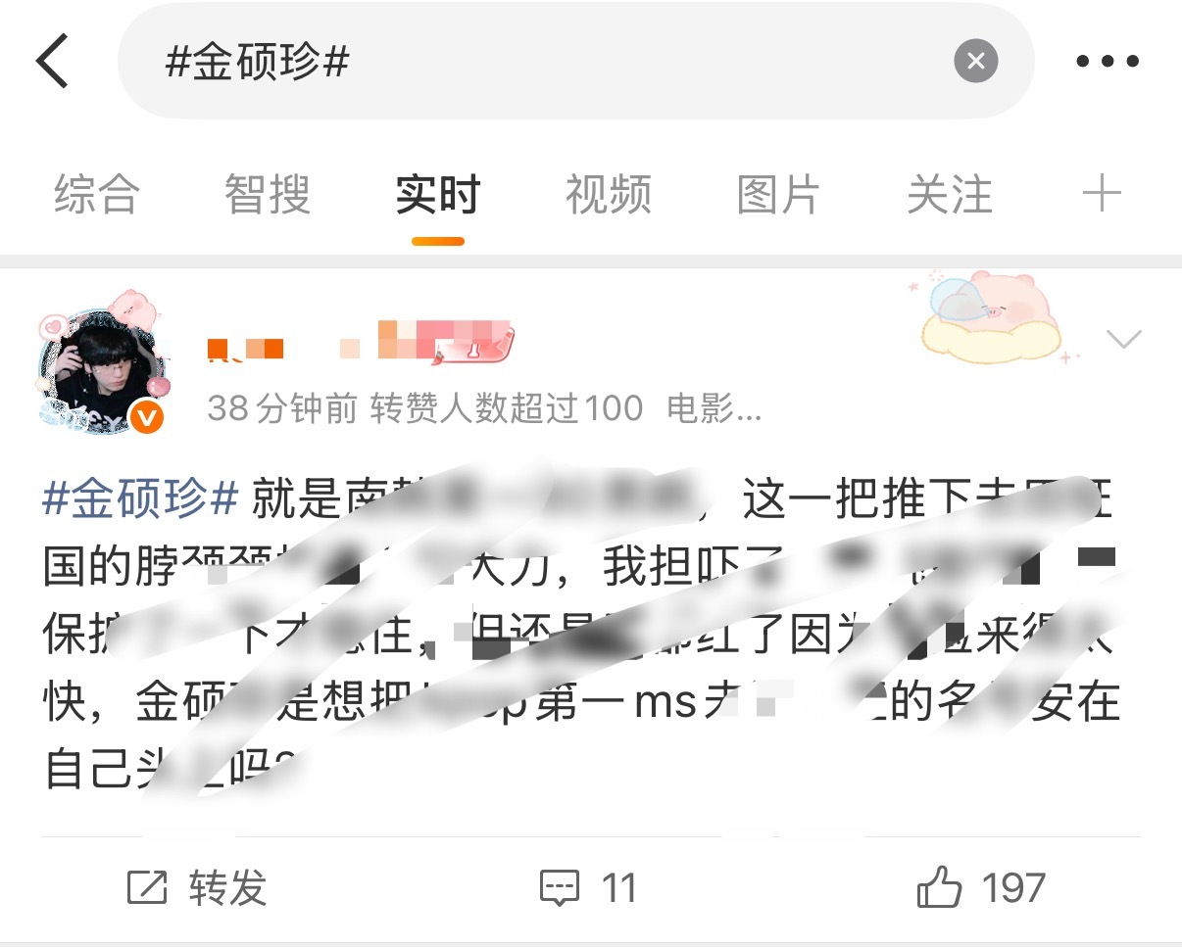Like the post with thumbs-up icon
The width and height of the screenshot is (1182, 947).
pos(981,887)
